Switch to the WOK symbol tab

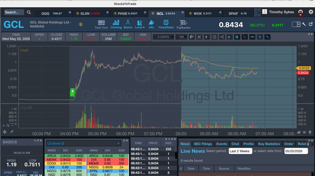[x=202, y=13]
